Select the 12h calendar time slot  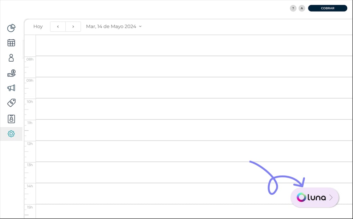pyautogui.click(x=194, y=151)
